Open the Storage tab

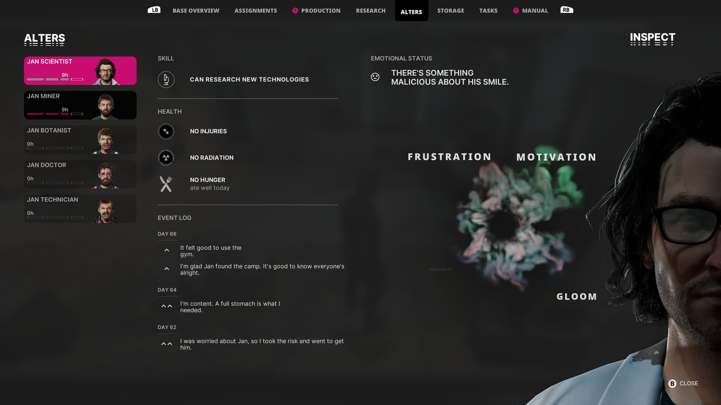[x=451, y=10]
